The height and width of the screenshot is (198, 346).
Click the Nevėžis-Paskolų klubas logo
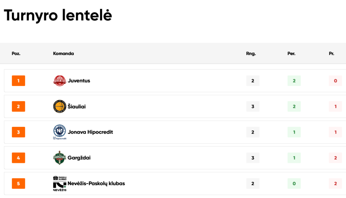[59, 183]
